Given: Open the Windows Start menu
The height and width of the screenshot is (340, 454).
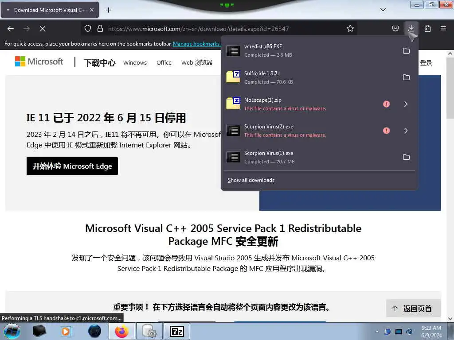Looking at the screenshot, I should 12,331.
